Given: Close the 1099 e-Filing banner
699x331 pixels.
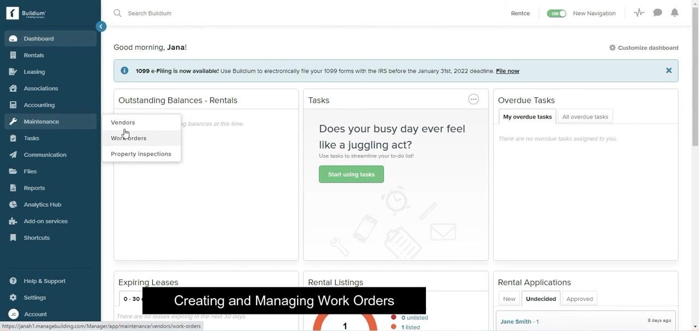Looking at the screenshot, I should coord(668,70).
